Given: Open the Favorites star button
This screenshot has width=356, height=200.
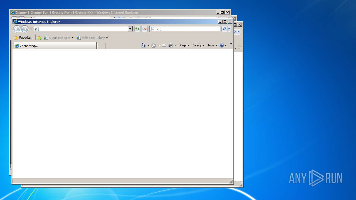Looking at the screenshot, I should click(x=23, y=37).
